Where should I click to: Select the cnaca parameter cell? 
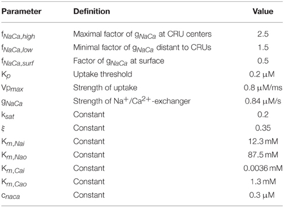pos(11,196)
